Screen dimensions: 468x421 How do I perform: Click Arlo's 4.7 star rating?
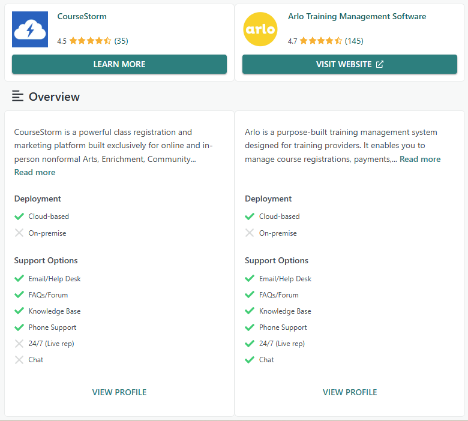320,41
